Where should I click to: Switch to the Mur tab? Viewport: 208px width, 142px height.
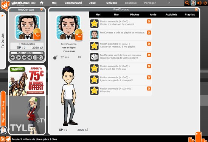click(x=116, y=15)
